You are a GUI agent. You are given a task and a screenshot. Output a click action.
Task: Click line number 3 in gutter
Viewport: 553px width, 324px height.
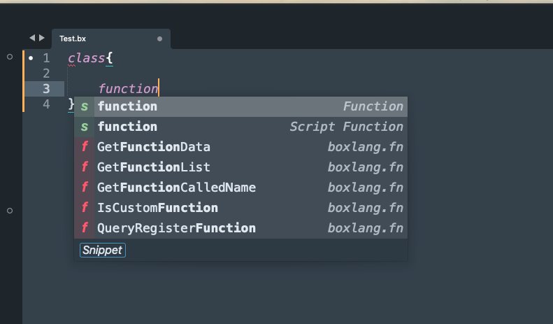click(x=46, y=89)
